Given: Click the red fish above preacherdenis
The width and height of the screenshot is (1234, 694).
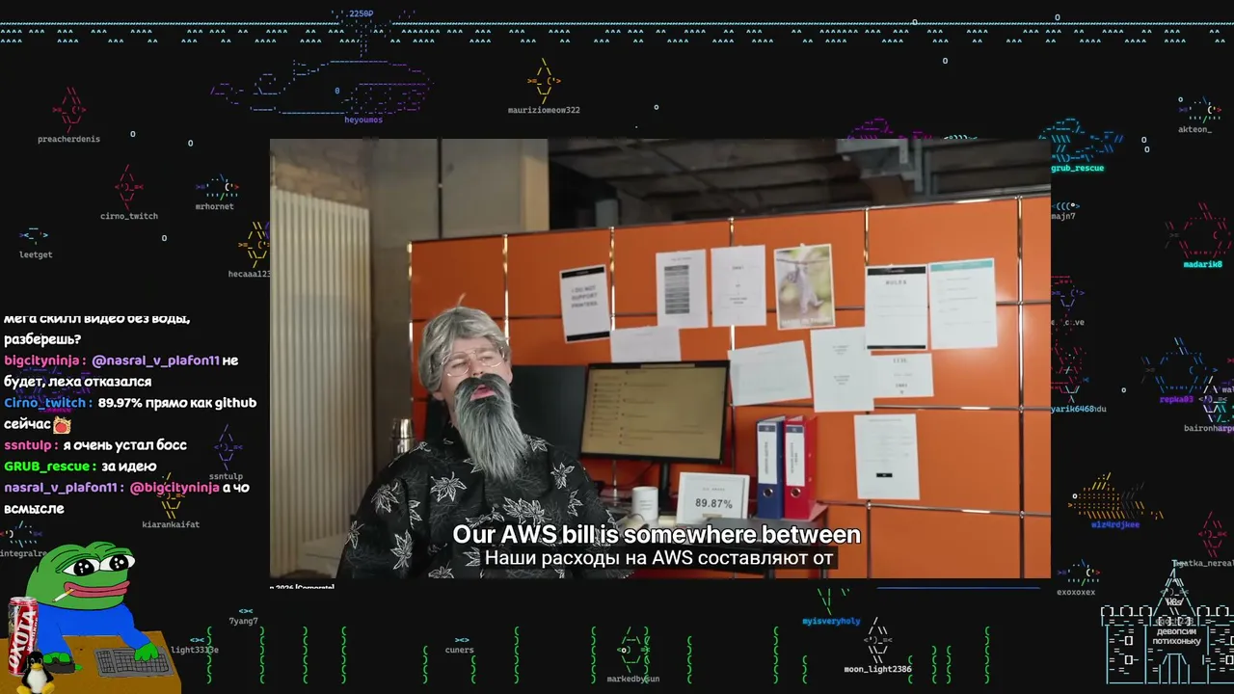Looking at the screenshot, I should click(x=69, y=110).
